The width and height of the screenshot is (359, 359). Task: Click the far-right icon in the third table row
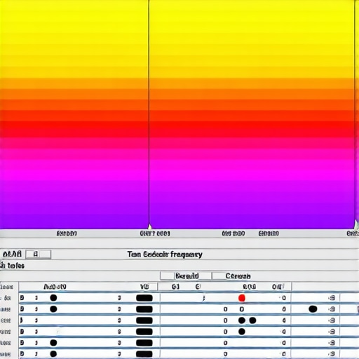click(x=332, y=320)
